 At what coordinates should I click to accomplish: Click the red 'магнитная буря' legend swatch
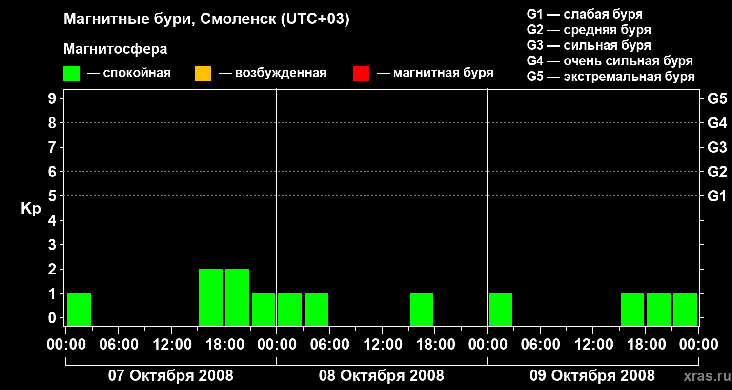tap(361, 74)
